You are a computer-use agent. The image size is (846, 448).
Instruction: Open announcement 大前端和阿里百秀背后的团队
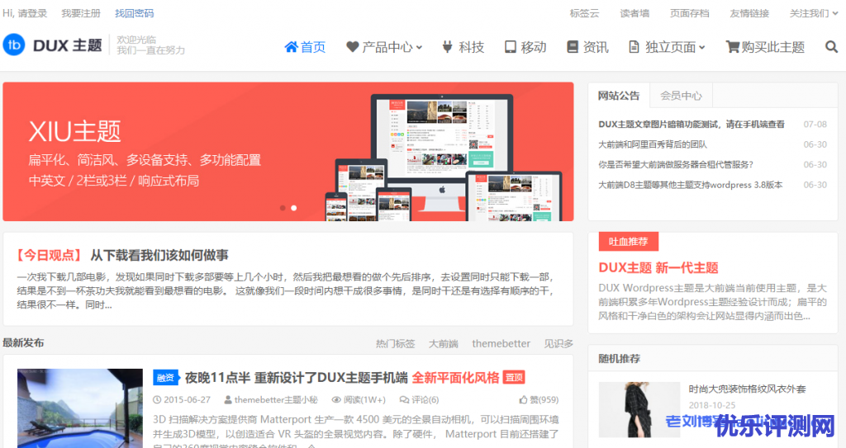653,144
